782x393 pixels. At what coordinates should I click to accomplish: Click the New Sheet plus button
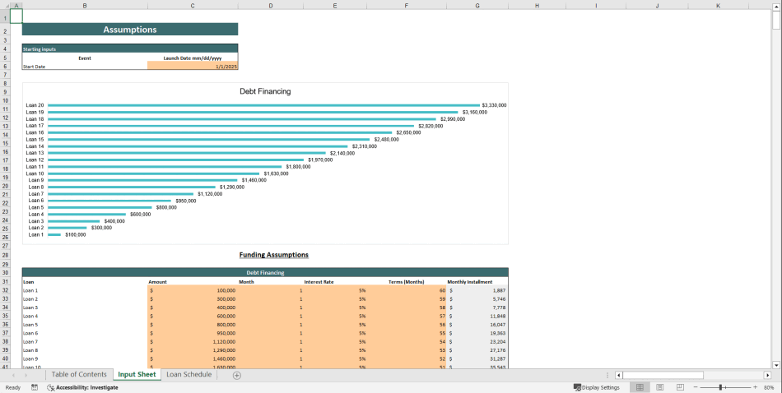coord(237,375)
